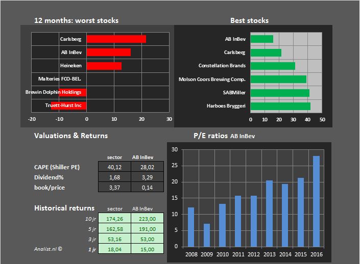Select the Harboes Bryggeri green bar
This screenshot has width=360, height=264.
280,106
